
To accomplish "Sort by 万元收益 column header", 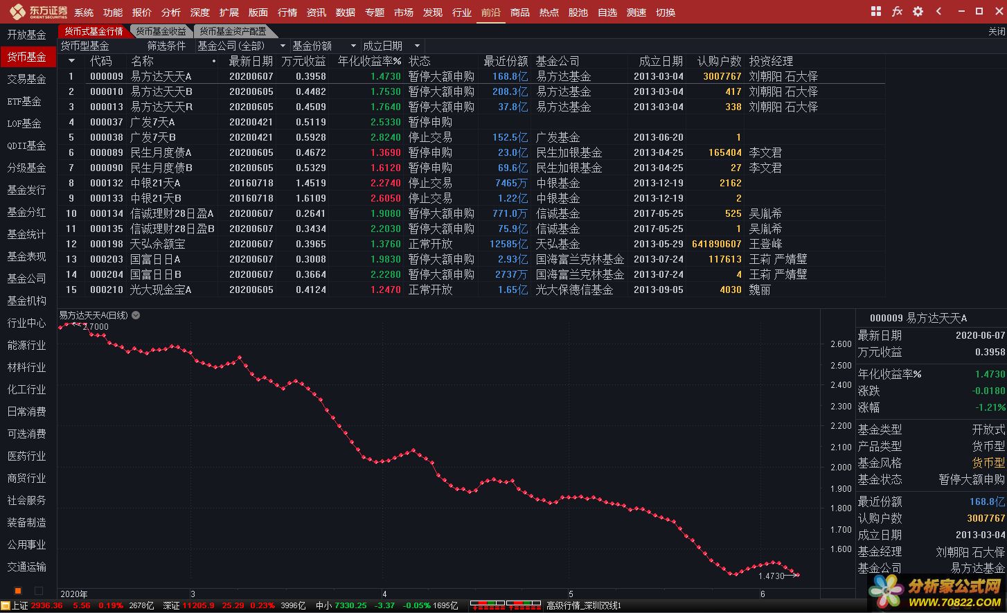I will click(303, 61).
